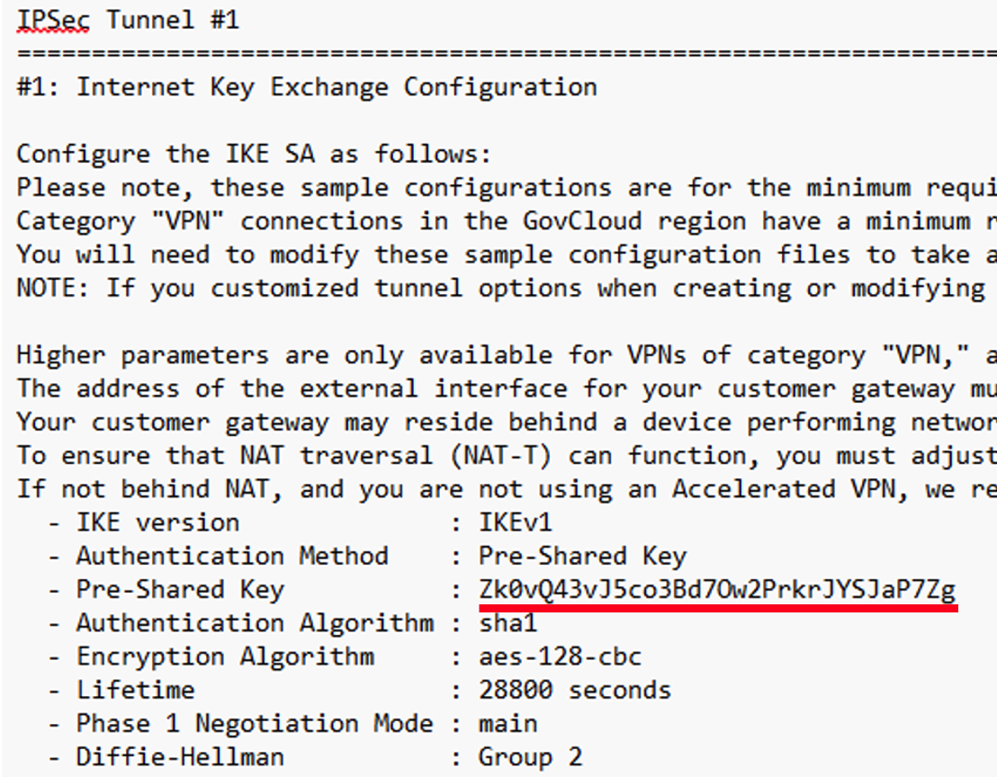Click the "Authentication Method" label
Image resolution: width=997 pixels, height=777 pixels.
pyautogui.click(x=231, y=557)
